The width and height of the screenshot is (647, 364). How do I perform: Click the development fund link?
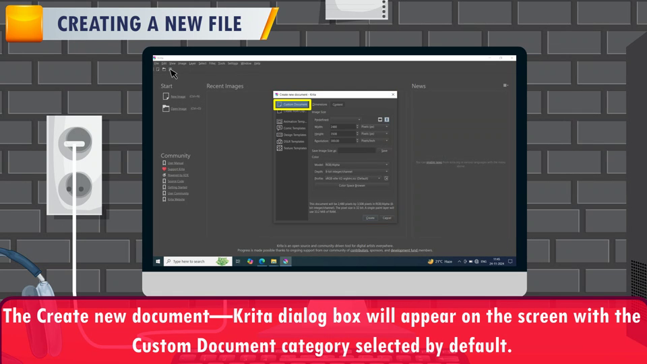(404, 250)
